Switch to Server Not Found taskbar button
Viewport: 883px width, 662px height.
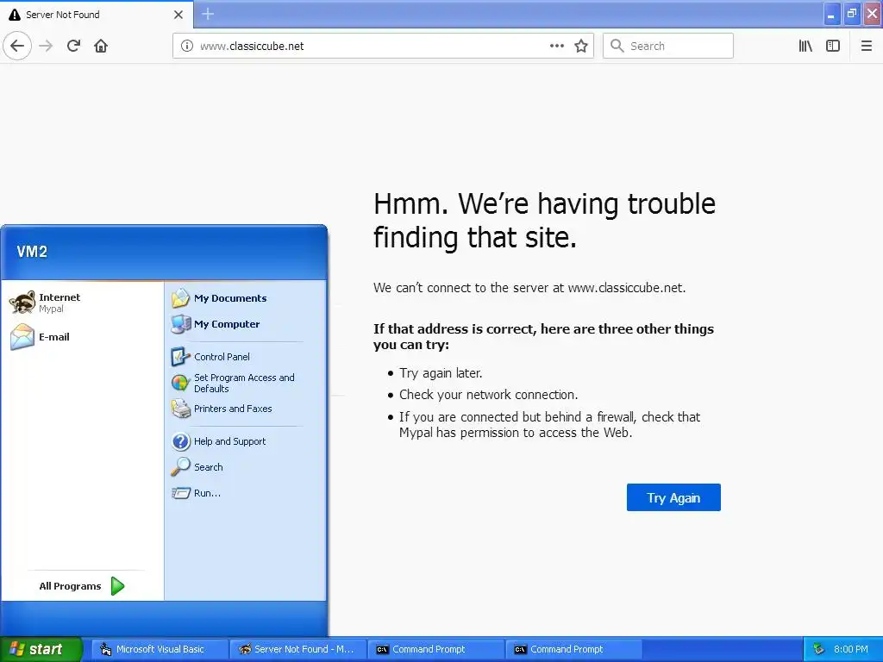[x=298, y=649]
